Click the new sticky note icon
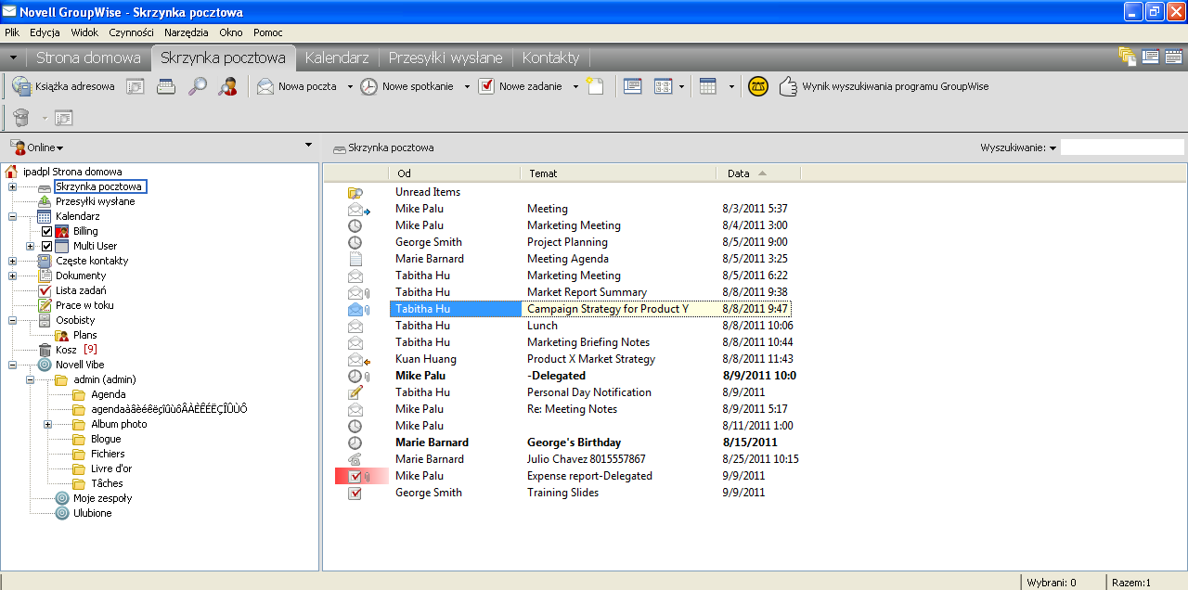 pos(595,86)
